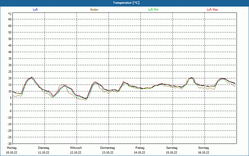This screenshot has width=249, height=156.
Task: Select the Dienstag day label
Action: tap(44, 148)
